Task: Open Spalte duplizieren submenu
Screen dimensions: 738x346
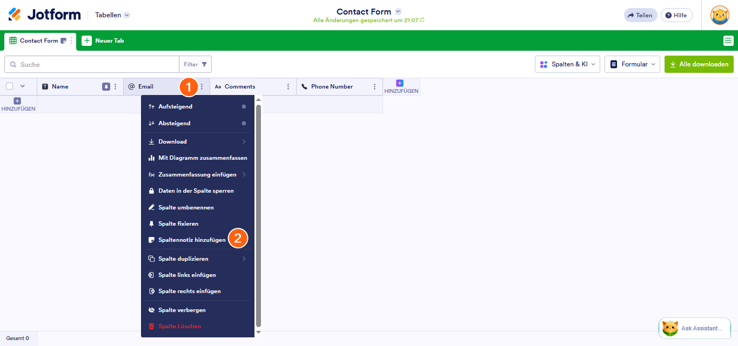Action: pos(197,259)
